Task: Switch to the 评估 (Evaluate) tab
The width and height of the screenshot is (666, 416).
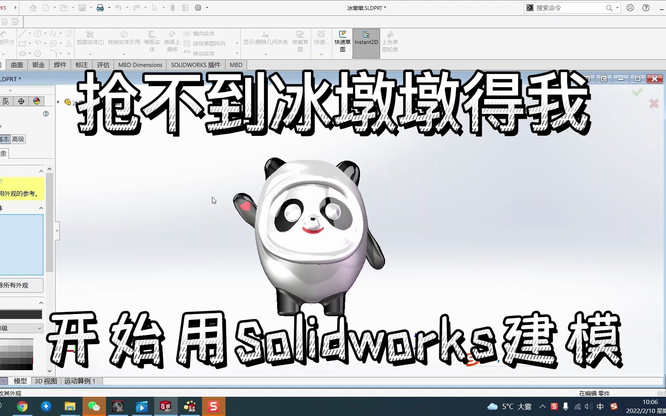Action: 103,65
